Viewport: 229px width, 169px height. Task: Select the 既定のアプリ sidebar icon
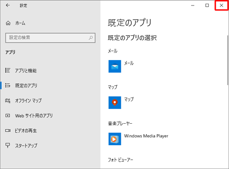(x=8, y=85)
